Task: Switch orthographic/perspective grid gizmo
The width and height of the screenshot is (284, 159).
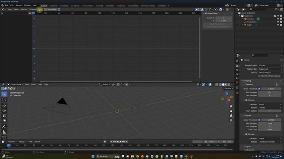Action: click(231, 120)
